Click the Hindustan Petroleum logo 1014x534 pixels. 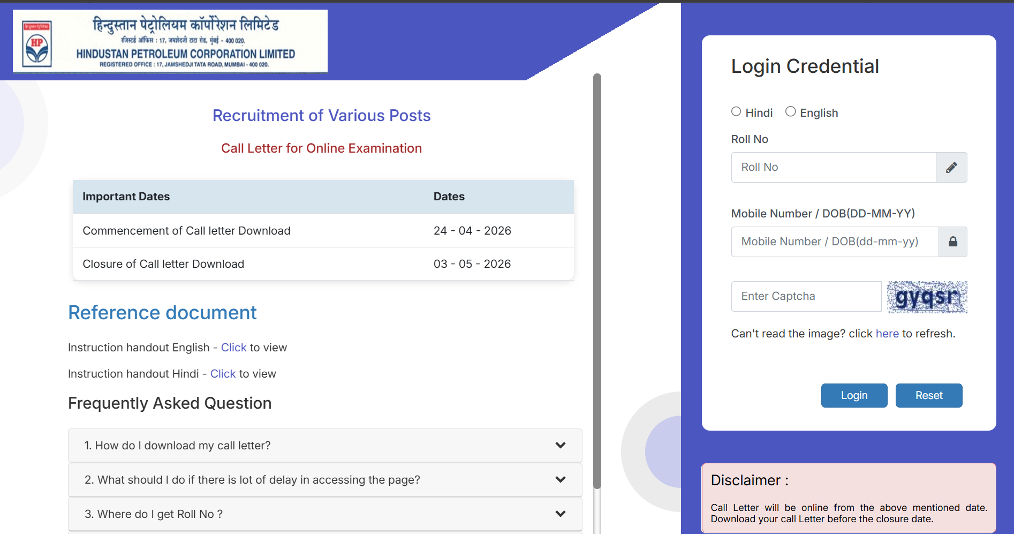click(169, 41)
